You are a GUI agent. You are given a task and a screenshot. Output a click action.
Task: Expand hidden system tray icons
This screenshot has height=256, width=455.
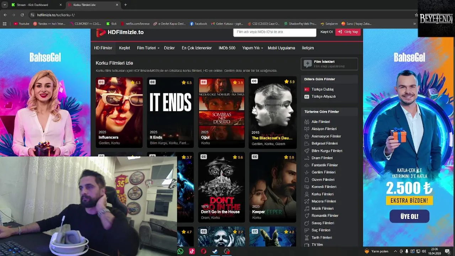pyautogui.click(x=395, y=251)
